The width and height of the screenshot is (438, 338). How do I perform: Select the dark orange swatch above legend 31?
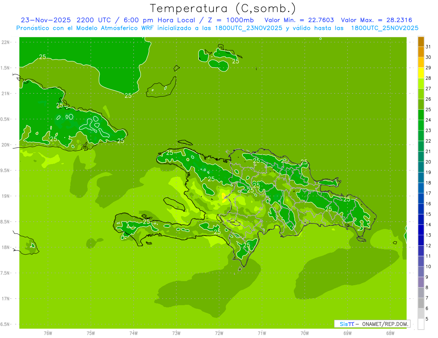pos(421,42)
